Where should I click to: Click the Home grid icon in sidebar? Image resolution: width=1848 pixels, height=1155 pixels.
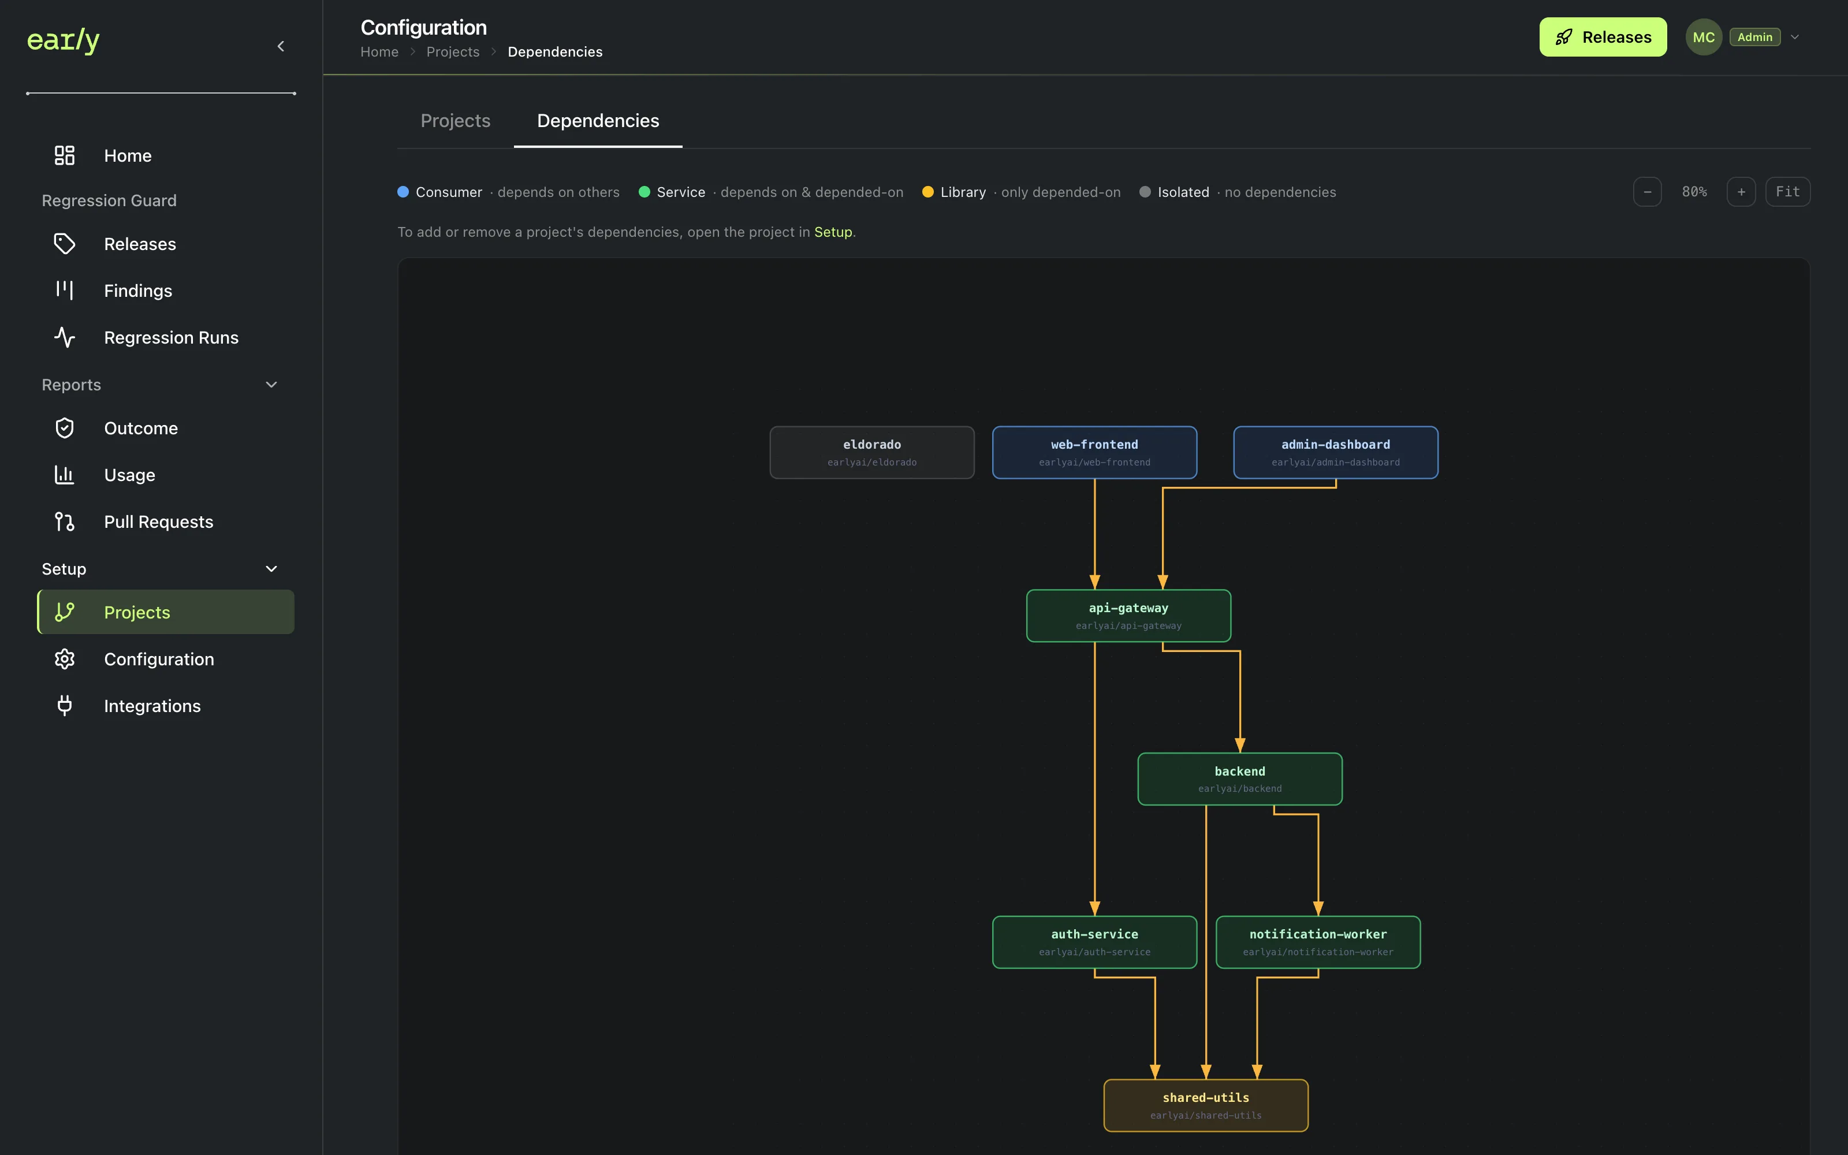tap(65, 156)
